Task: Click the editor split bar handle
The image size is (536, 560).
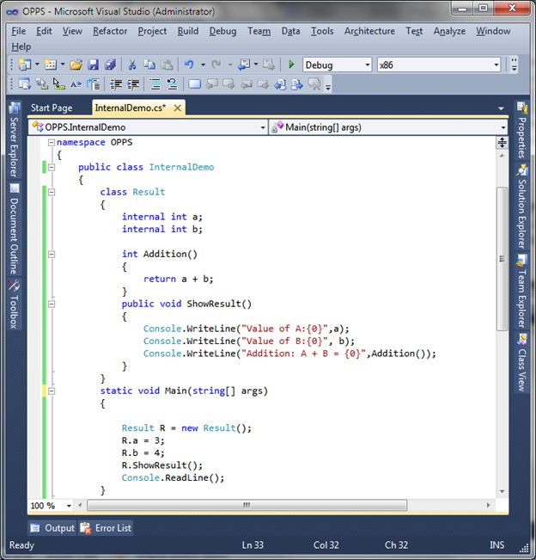Action: pos(502,143)
